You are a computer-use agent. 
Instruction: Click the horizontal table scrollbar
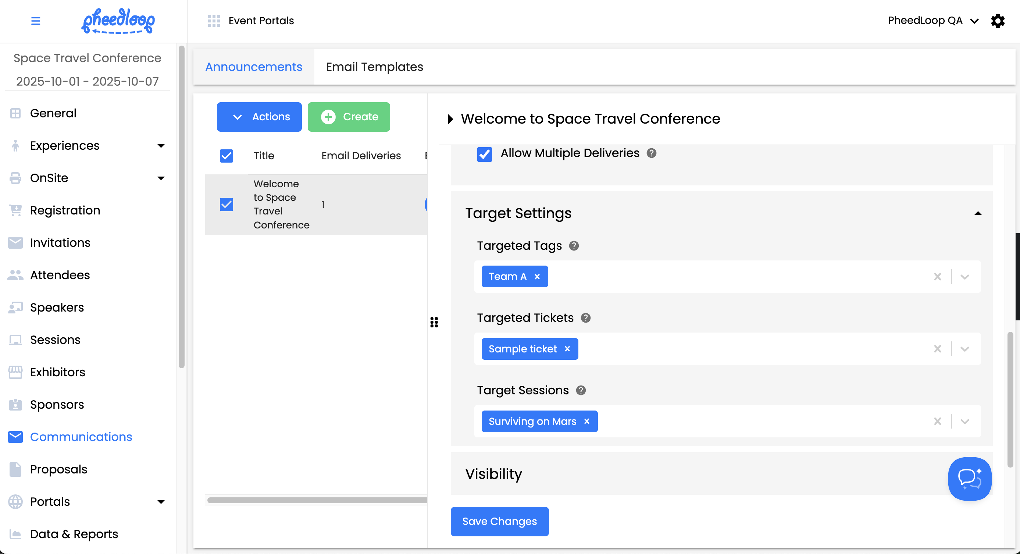(x=317, y=500)
